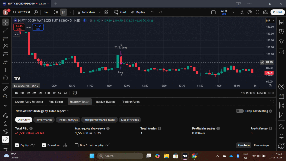Open the Performance report tab
This screenshot has height=161, width=286.
click(44, 120)
